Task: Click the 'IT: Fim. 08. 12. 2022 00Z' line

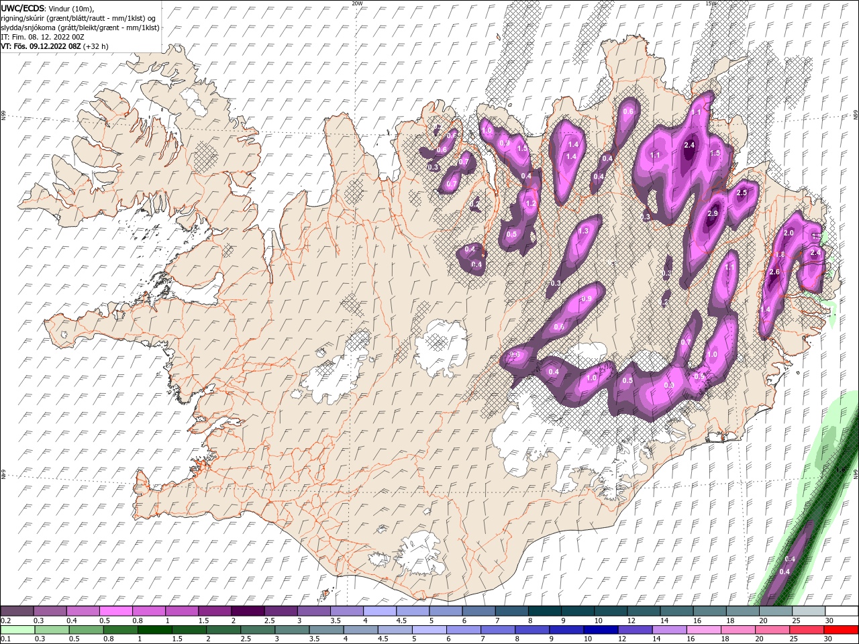Action: click(x=44, y=37)
